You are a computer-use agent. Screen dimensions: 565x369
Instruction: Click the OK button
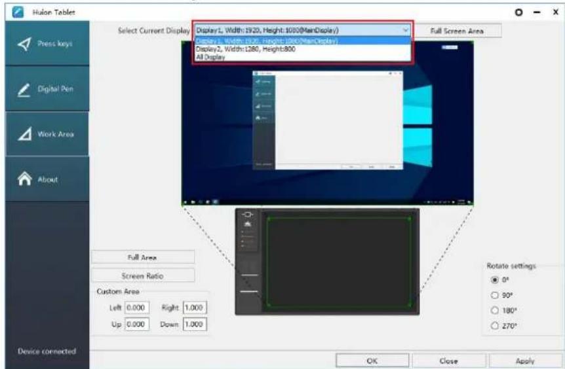click(372, 360)
